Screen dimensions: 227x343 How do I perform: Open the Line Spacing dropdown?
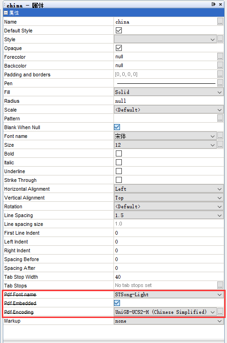click(169, 215)
